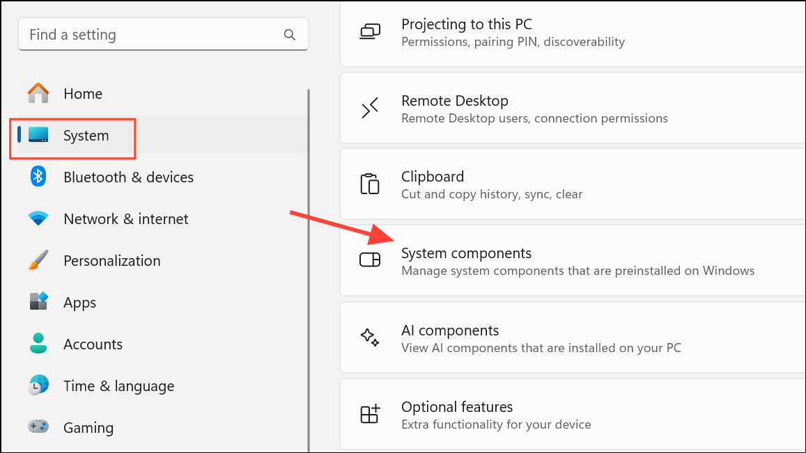Open System components
The height and width of the screenshot is (453, 806).
tap(573, 260)
